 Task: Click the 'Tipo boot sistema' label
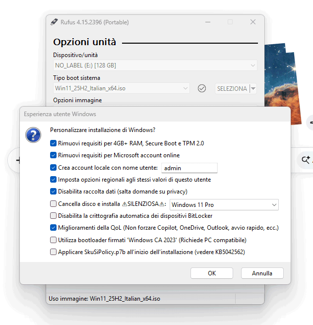(77, 78)
